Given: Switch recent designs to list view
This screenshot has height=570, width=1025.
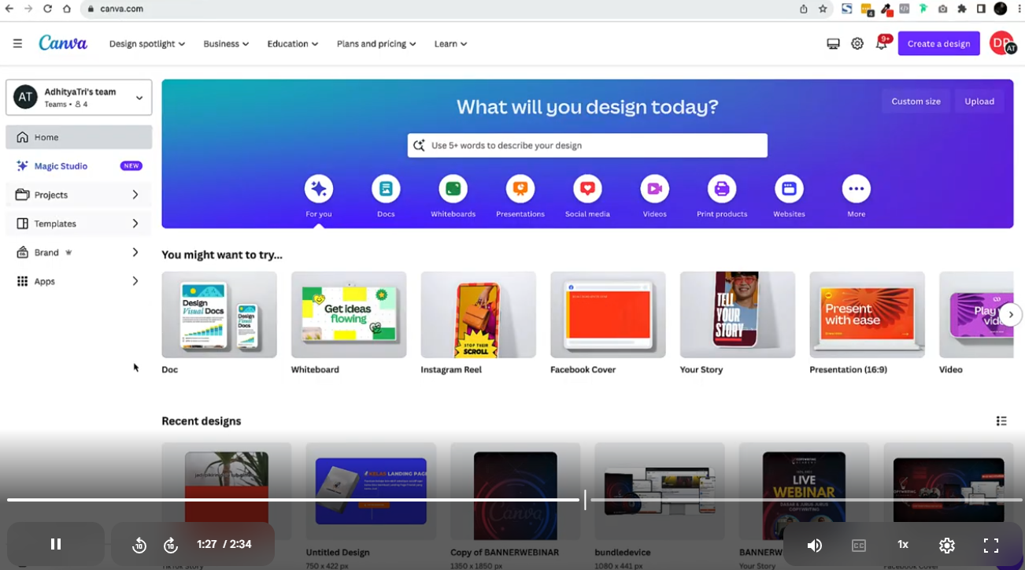Looking at the screenshot, I should coord(1001,421).
